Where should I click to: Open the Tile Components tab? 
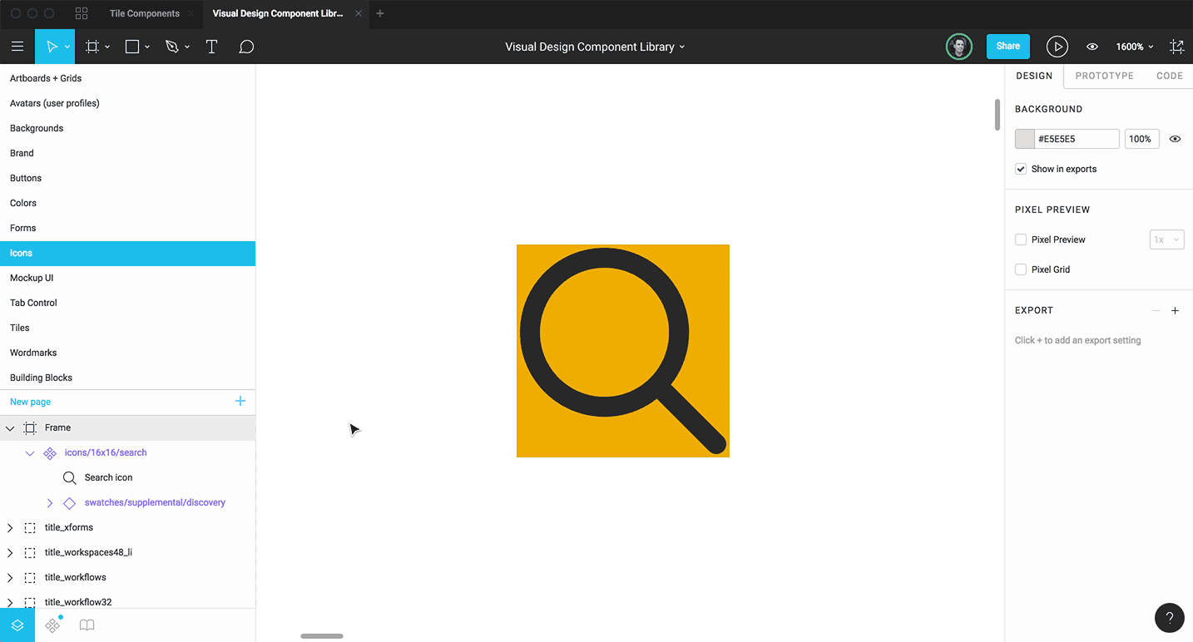coord(144,13)
